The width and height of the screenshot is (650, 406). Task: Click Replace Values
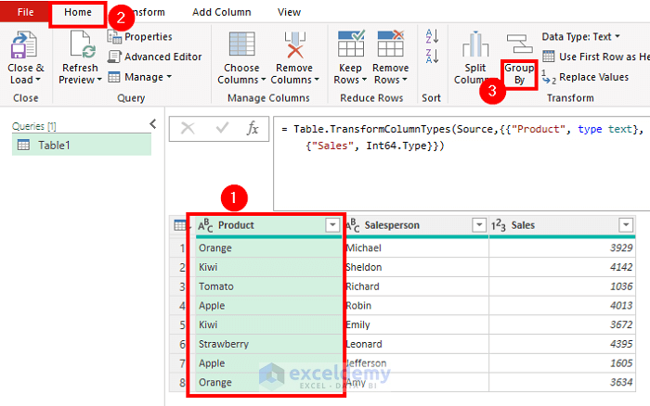click(x=585, y=77)
